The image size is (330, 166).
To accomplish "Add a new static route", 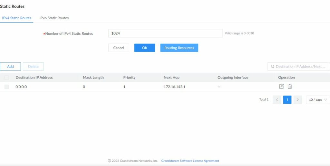I will [10, 66].
